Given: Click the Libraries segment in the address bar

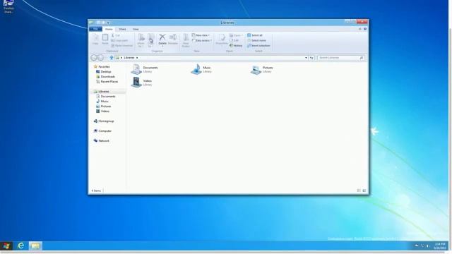Looking at the screenshot, I should coord(129,58).
